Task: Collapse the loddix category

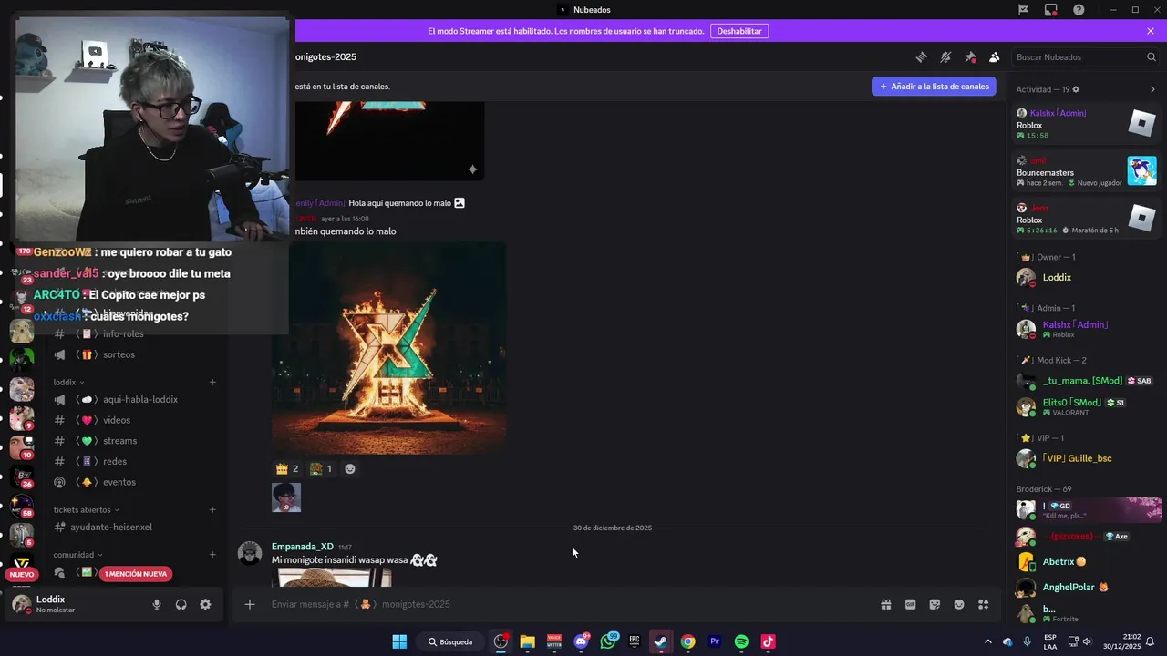Action: click(x=68, y=382)
